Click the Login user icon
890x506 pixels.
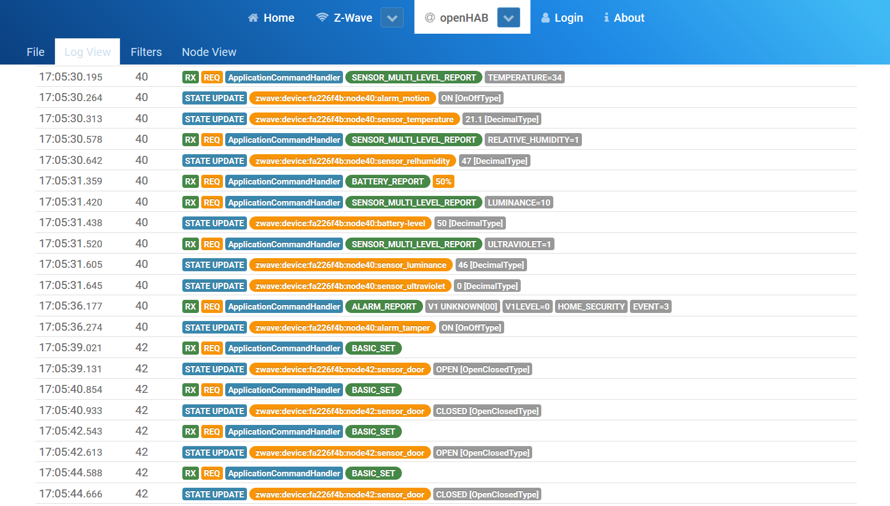pyautogui.click(x=545, y=18)
